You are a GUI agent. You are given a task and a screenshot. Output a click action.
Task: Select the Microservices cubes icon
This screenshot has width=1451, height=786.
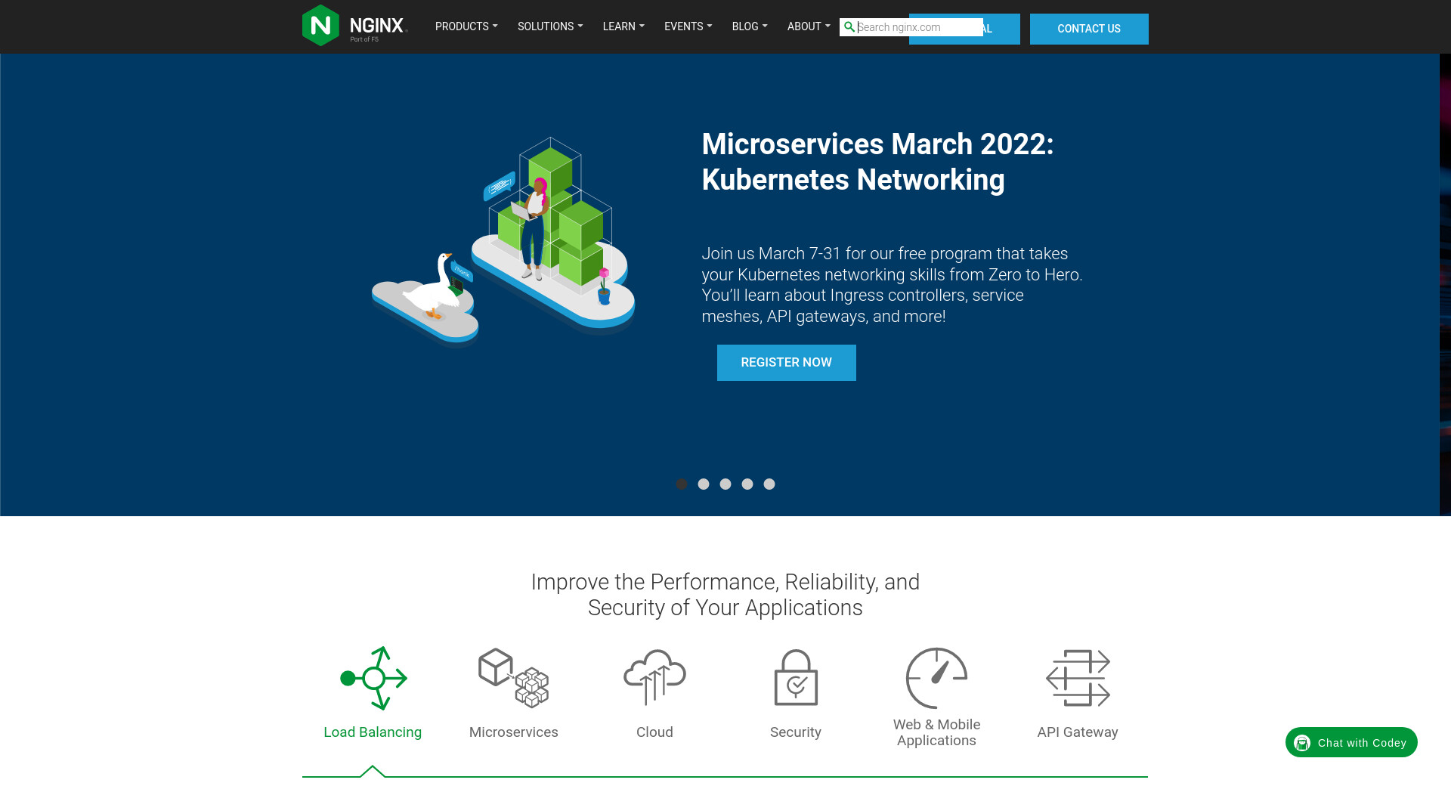(513, 678)
